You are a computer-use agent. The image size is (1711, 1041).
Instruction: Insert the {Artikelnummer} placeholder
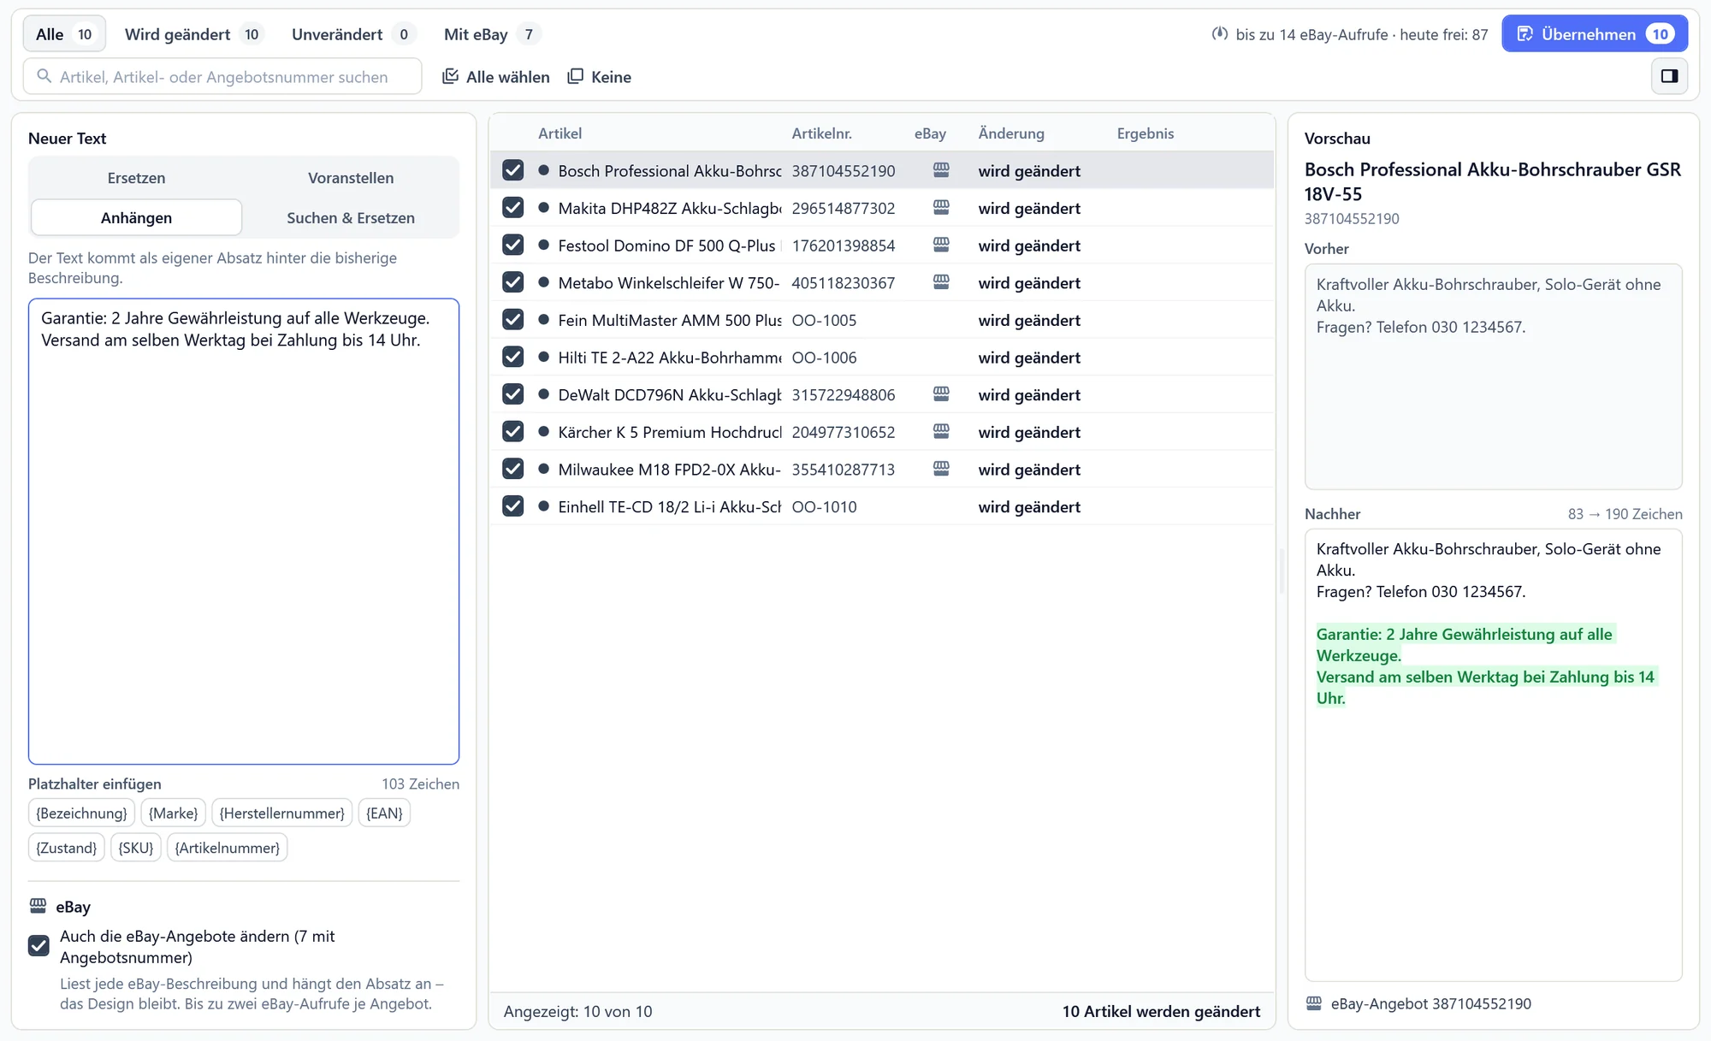pos(227,848)
